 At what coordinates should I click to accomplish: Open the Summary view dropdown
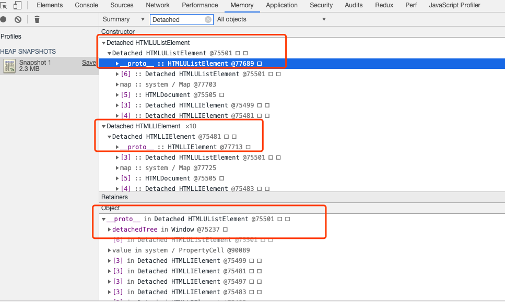click(x=123, y=19)
